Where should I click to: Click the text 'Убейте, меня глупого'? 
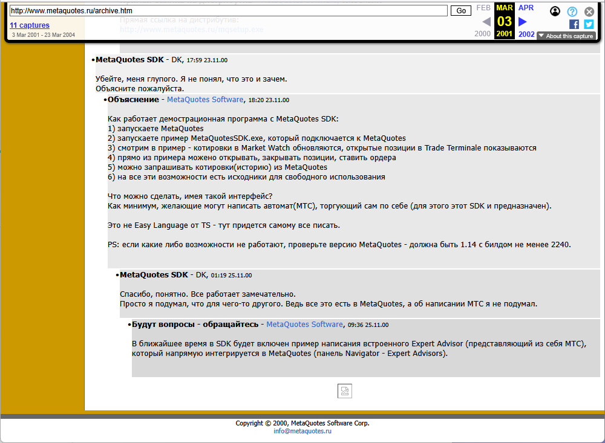(137, 79)
